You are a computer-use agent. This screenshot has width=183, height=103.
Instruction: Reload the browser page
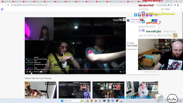click(8, 5)
